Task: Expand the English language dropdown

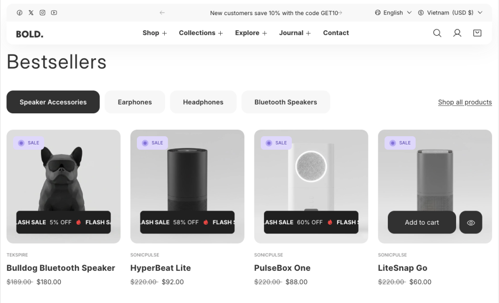Action: pyautogui.click(x=393, y=13)
